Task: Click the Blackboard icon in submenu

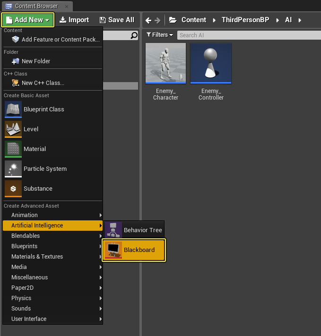Action: point(113,250)
